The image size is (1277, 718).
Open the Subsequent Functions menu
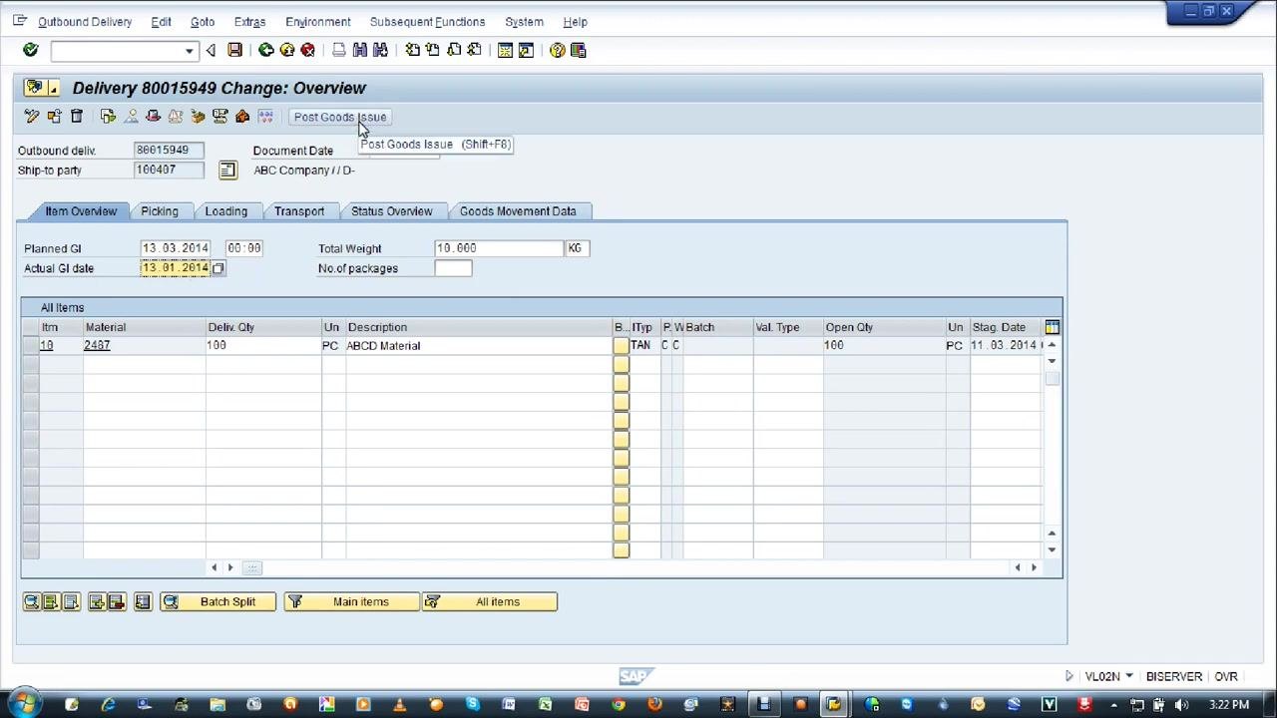[x=427, y=22]
